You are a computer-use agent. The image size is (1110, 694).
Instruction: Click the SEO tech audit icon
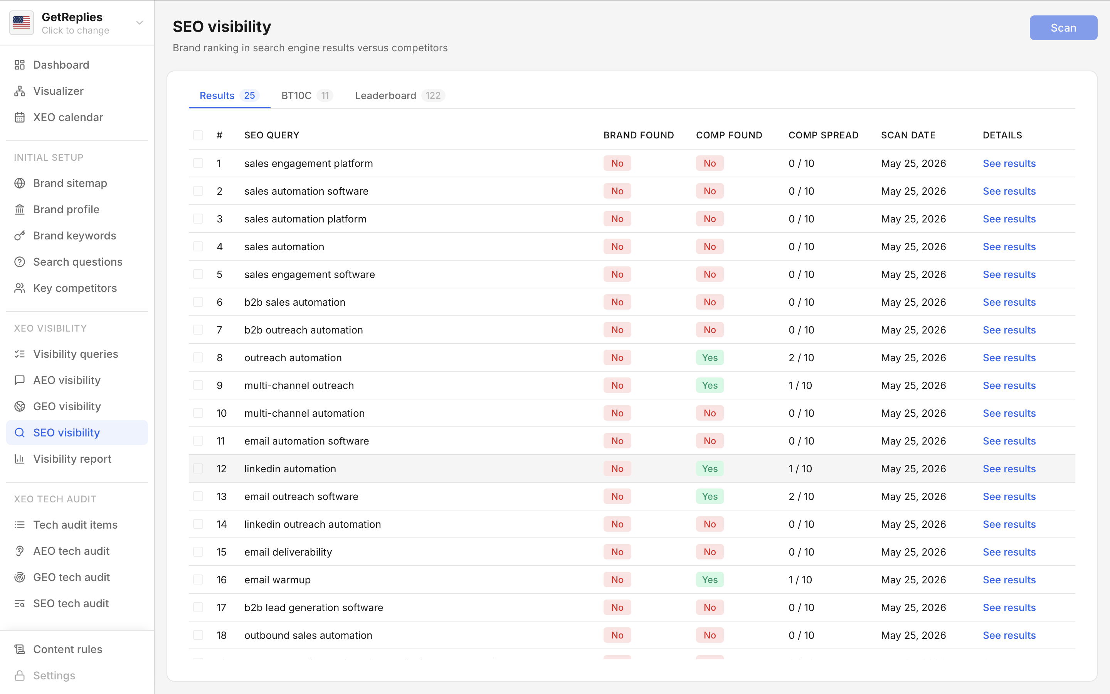click(x=20, y=603)
